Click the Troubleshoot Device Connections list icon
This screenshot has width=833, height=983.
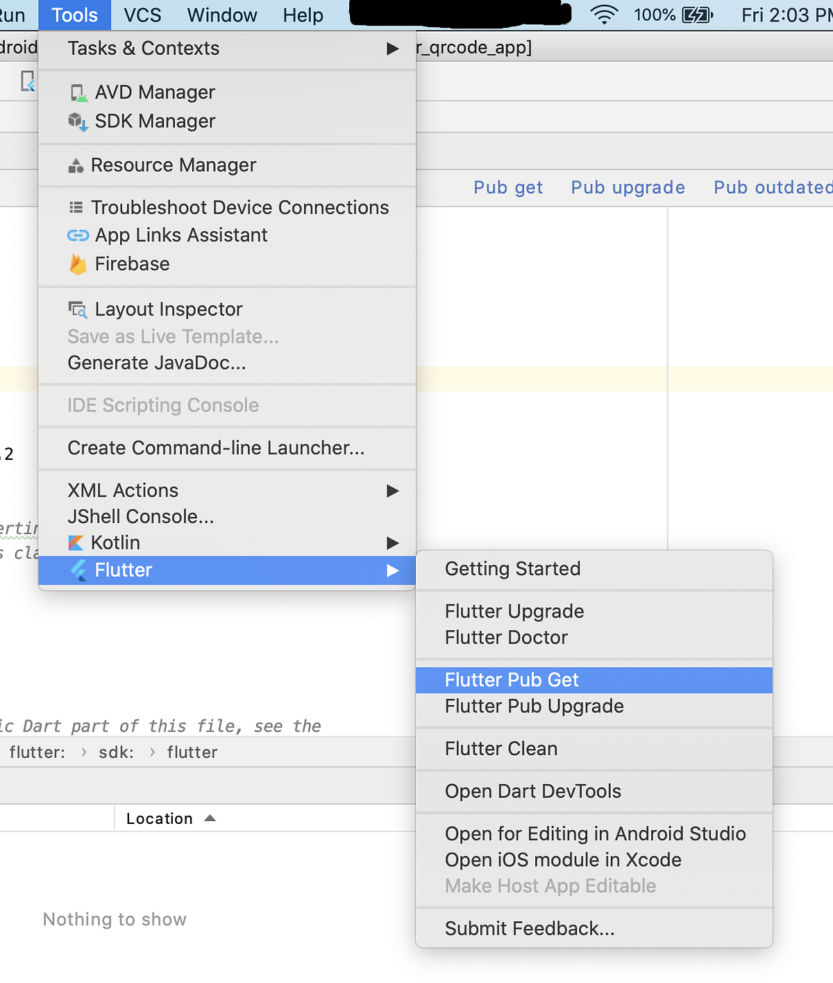(x=76, y=208)
